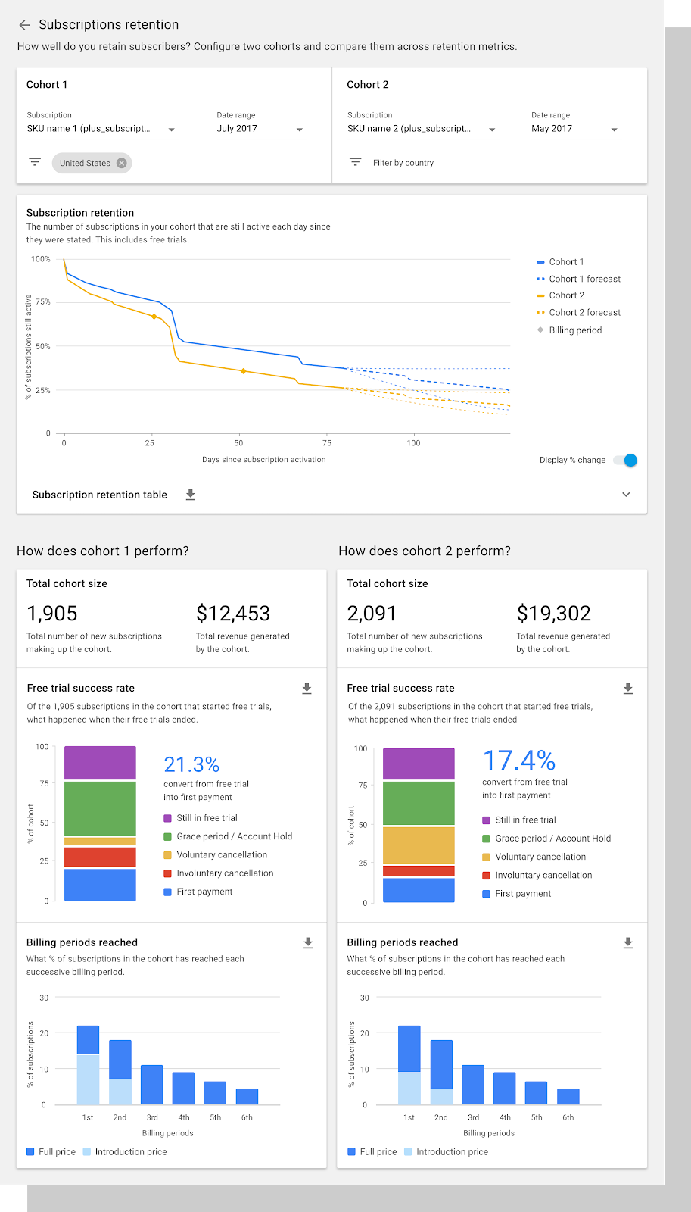This screenshot has width=691, height=1212.
Task: Click the orange billing period marker near day 50
Action: (x=243, y=371)
